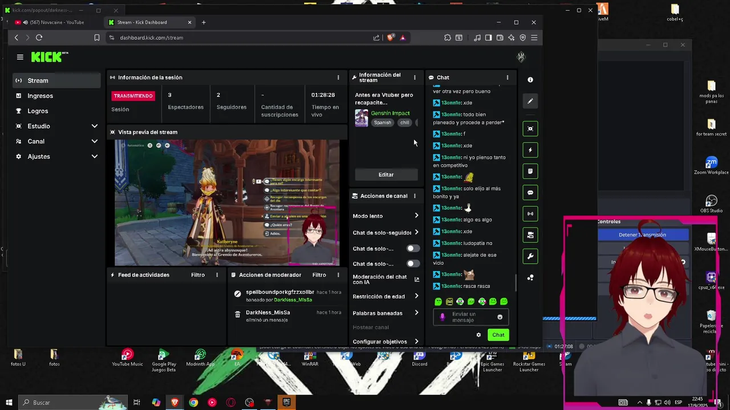Click the lightning bolt icon in right sidebar
The height and width of the screenshot is (410, 730).
[x=530, y=150]
